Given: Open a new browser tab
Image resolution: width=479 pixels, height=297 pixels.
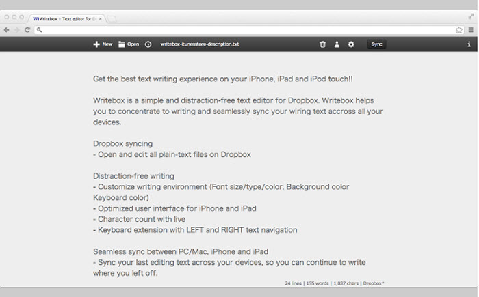Looking at the screenshot, I should coord(112,19).
